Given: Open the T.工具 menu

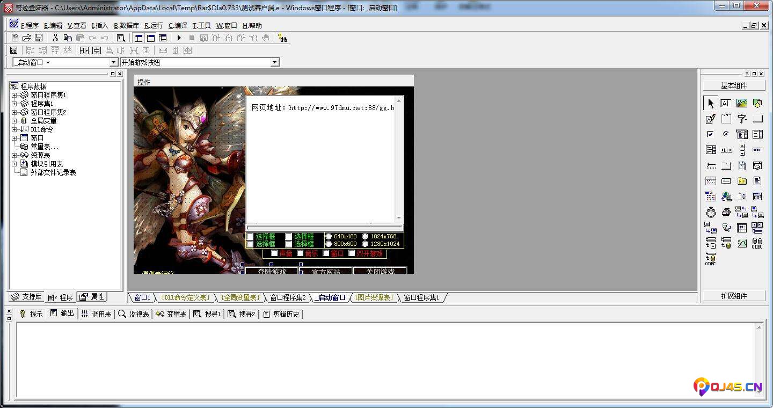Looking at the screenshot, I should click(202, 25).
